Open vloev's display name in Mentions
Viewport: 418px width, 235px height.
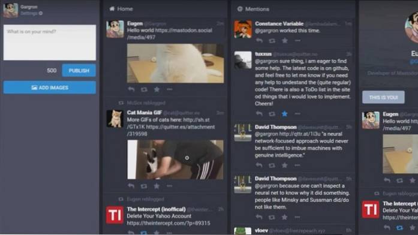click(x=261, y=230)
